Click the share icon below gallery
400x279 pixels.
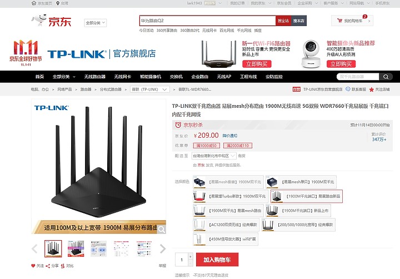pyautogui.click(x=48, y=266)
